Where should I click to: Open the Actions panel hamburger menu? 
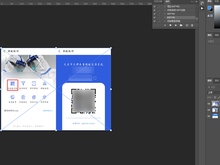(x=197, y=1)
